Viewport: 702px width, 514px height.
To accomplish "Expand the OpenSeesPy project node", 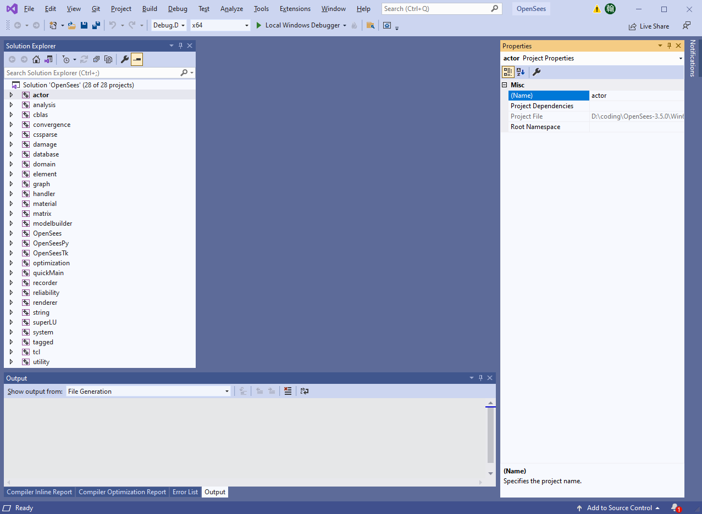I will click(11, 243).
